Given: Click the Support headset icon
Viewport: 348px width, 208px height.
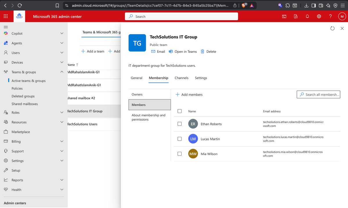Looking at the screenshot, I should 6,151.
